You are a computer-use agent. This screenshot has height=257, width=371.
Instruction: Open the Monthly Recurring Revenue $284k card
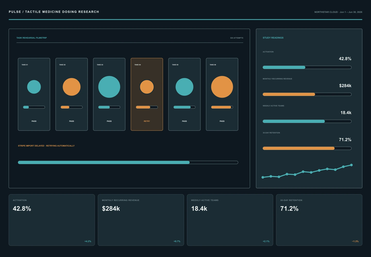141,220
